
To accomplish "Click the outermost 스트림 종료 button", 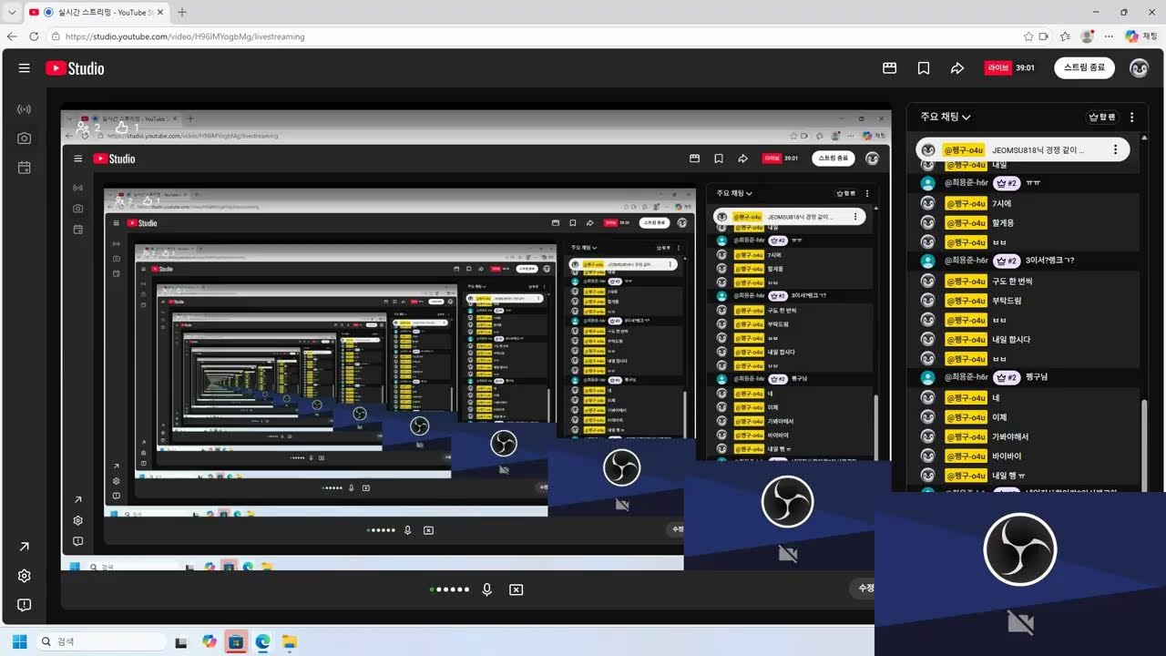I will pos(1084,68).
